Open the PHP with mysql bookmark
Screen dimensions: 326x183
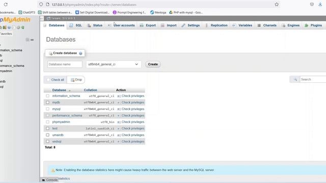tap(186, 12)
